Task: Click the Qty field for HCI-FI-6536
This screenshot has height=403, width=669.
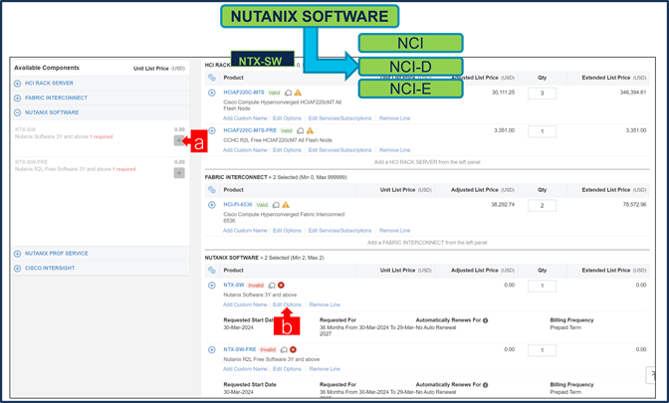Action: click(x=542, y=206)
